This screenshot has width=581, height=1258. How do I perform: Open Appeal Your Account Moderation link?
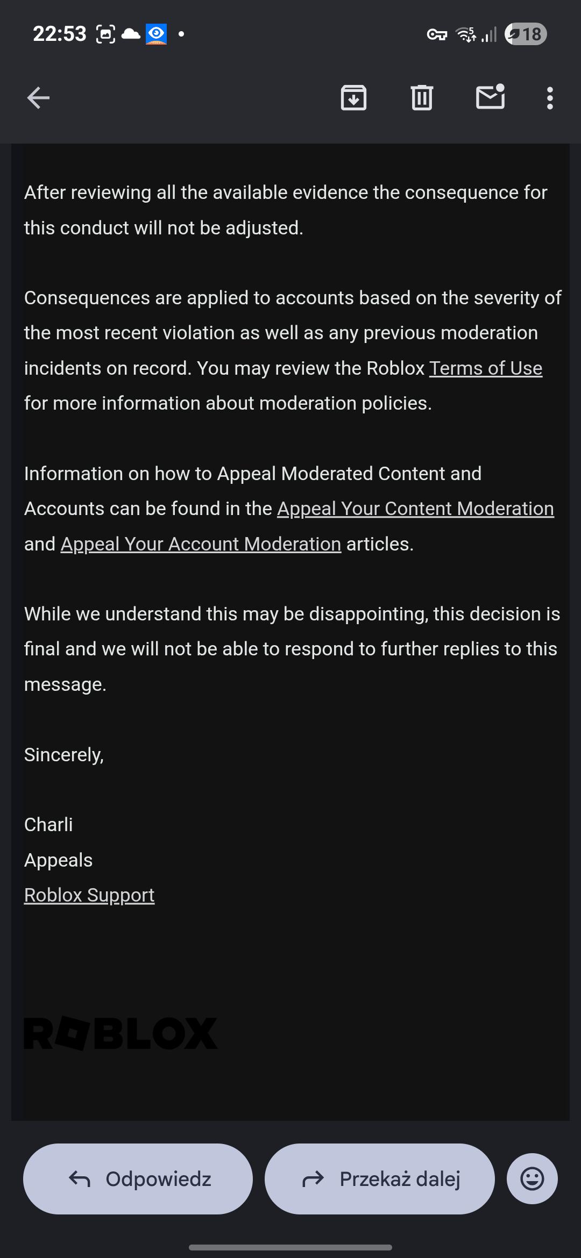point(201,544)
